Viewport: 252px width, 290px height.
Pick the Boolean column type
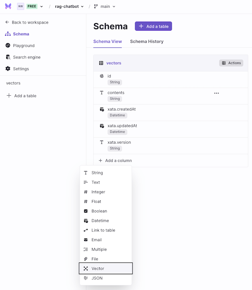pyautogui.click(x=106, y=211)
